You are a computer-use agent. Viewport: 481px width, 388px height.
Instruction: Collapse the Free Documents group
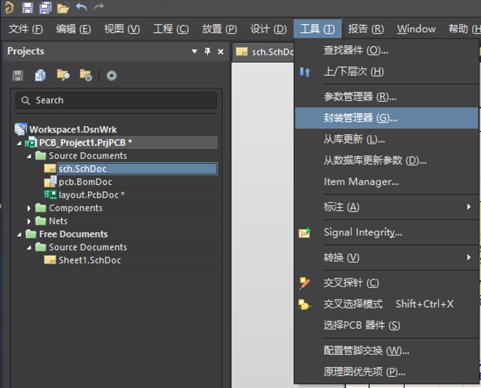tap(19, 234)
